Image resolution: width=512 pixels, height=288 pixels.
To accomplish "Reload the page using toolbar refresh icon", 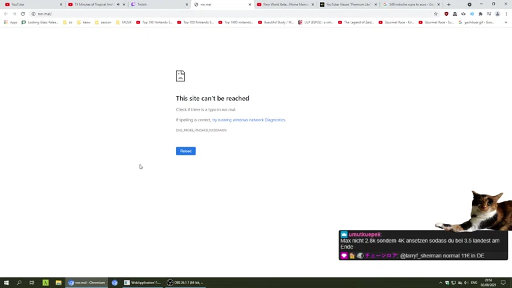I will pyautogui.click(x=23, y=14).
